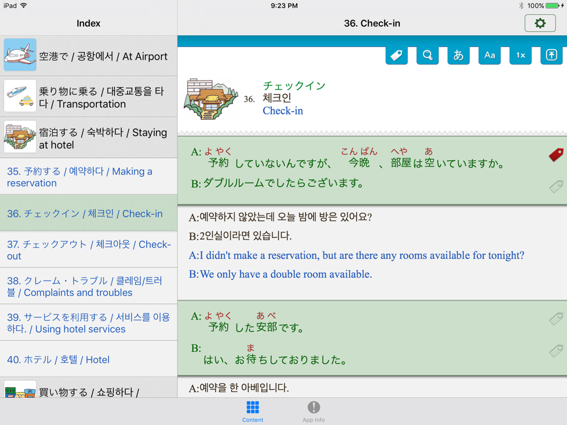567x425 pixels.
Task: Bookmark the お待ちしておりました sentence tag
Action: (x=556, y=351)
